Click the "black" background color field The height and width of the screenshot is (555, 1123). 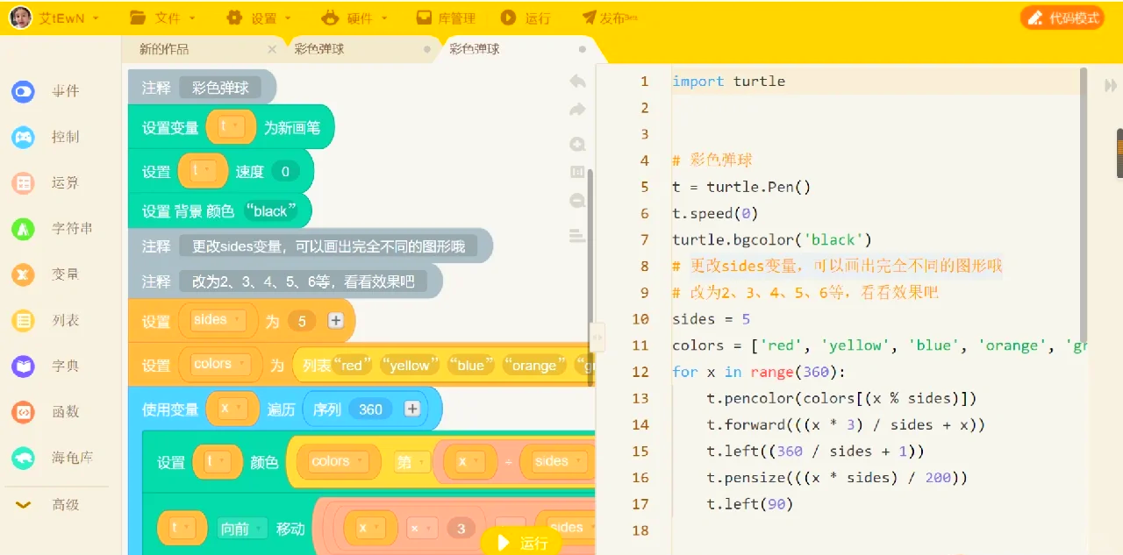coord(270,210)
